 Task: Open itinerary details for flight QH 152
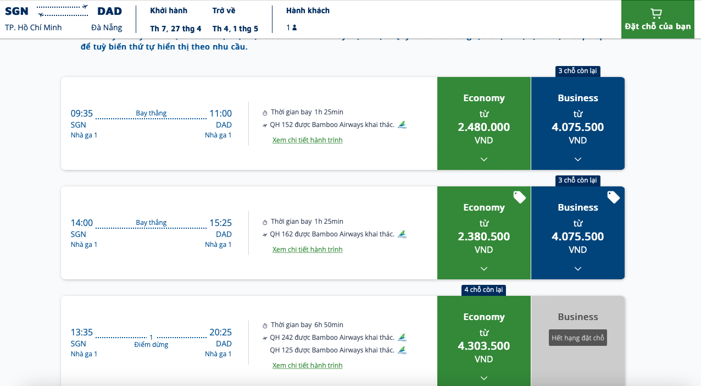[x=307, y=140]
